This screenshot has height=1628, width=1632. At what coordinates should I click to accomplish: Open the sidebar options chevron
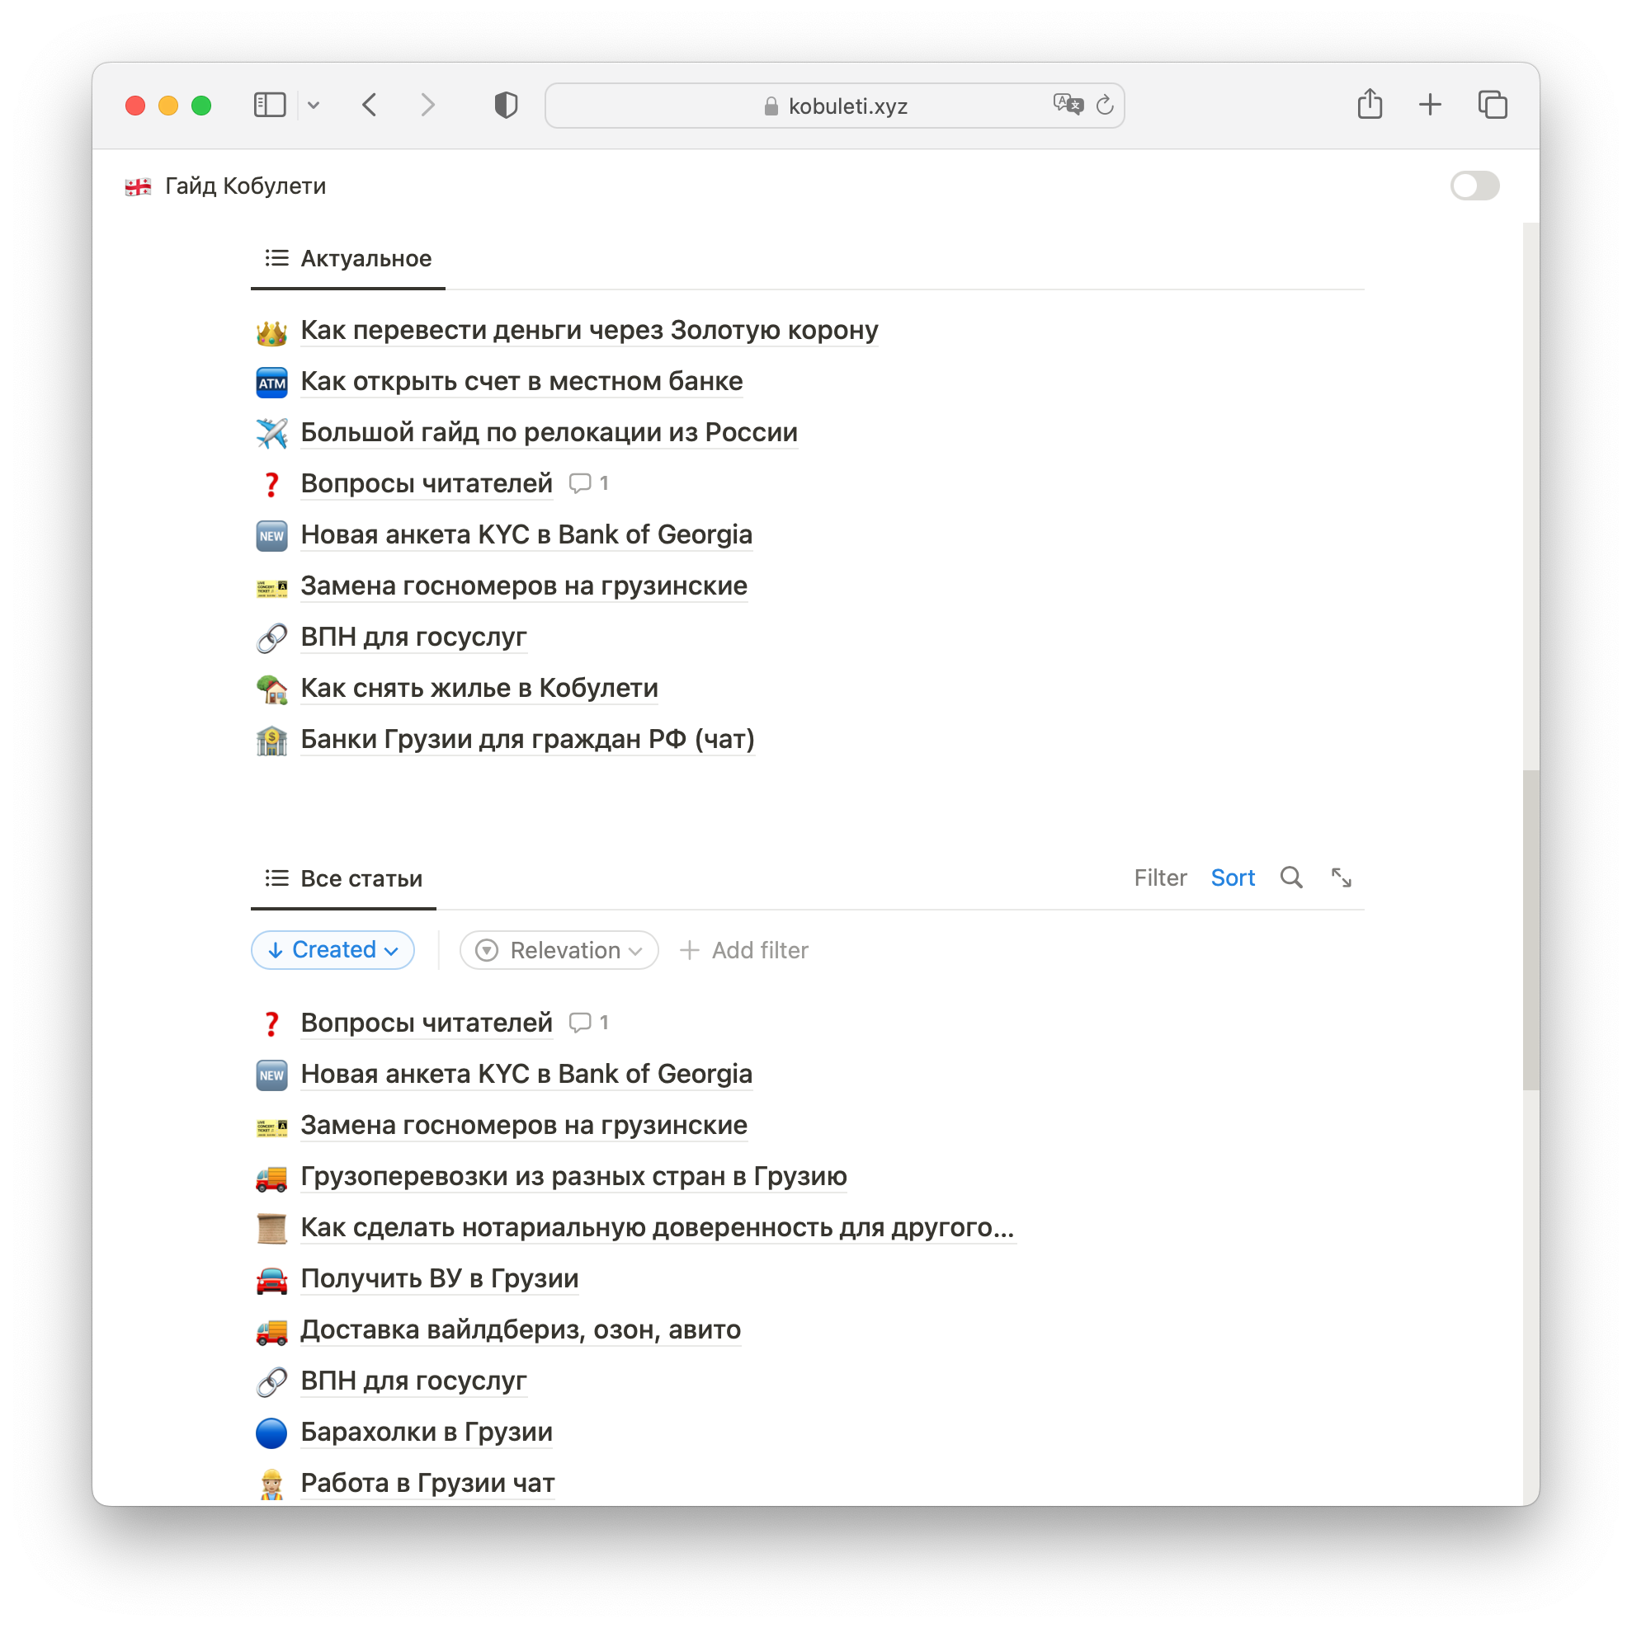coord(314,106)
